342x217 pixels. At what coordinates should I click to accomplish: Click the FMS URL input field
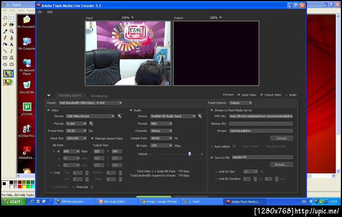coord(261,116)
